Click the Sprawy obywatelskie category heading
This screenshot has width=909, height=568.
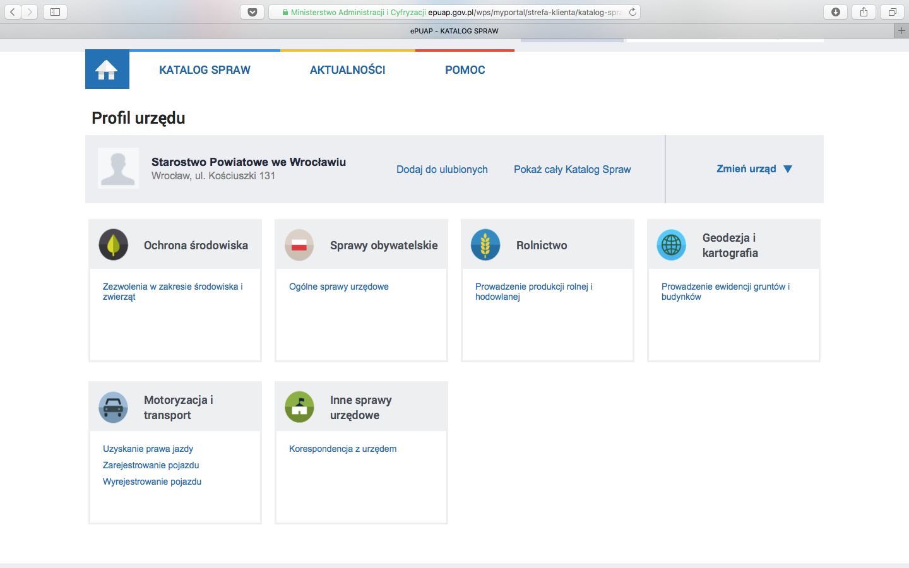point(384,246)
